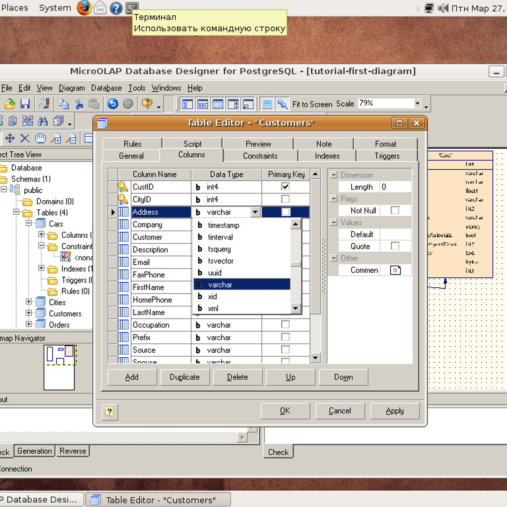
Task: Select the move cross-arrows tool
Action: pos(10,138)
